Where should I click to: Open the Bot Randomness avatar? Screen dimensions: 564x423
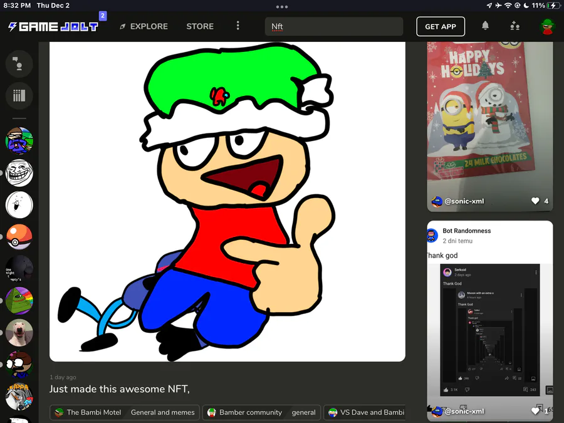click(432, 236)
